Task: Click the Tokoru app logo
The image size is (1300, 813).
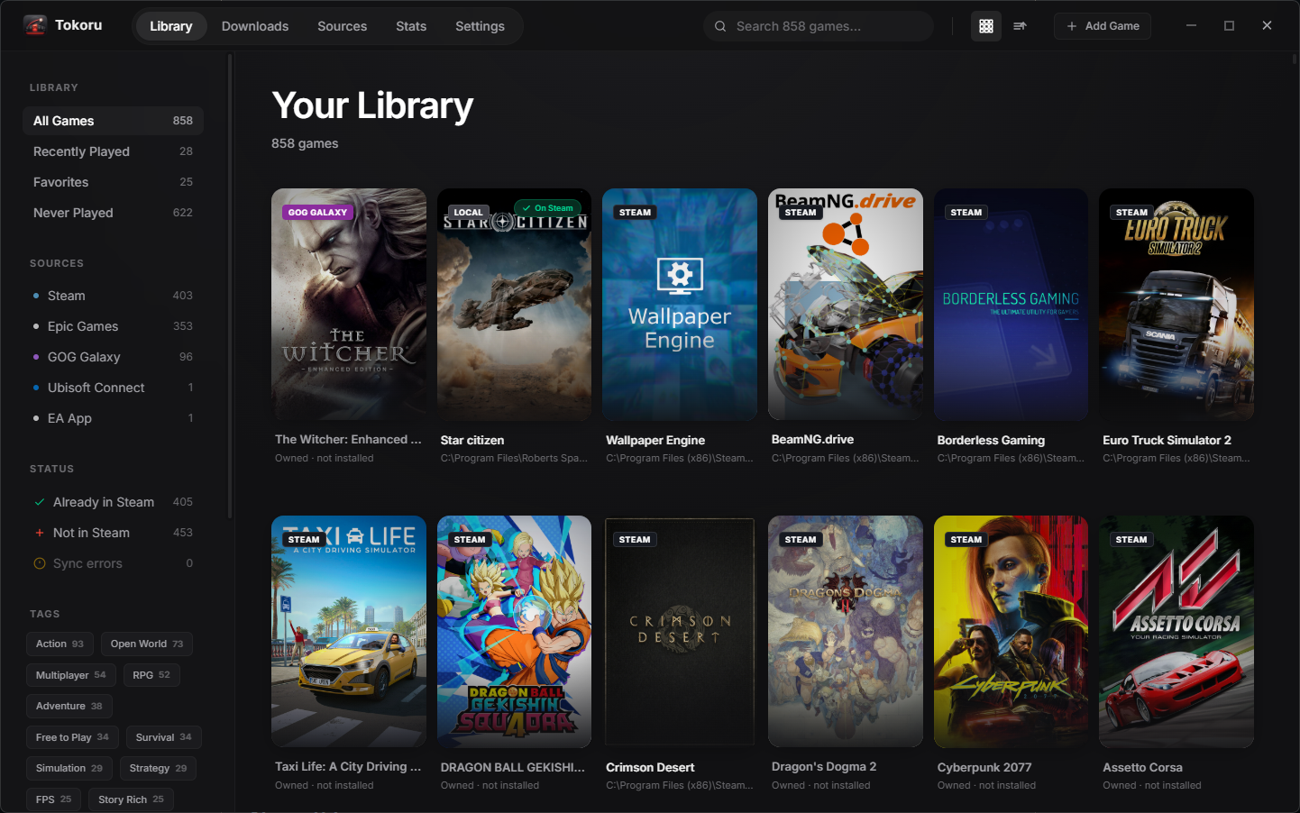Action: coord(35,25)
